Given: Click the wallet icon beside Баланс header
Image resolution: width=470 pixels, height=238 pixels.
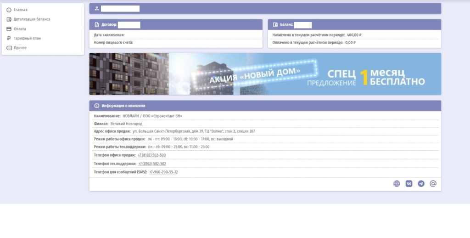Looking at the screenshot, I should (275, 25).
